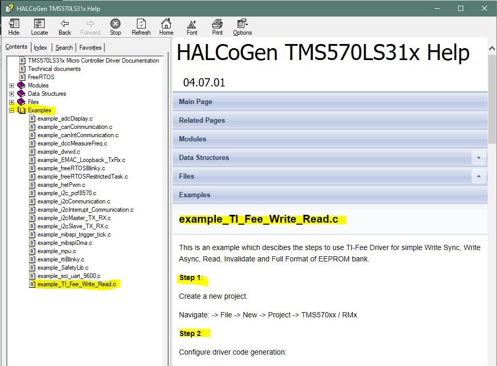Image resolution: width=497 pixels, height=366 pixels.
Task: Select example_freeRTOSRestrictedTask.c entry
Action: [82, 177]
